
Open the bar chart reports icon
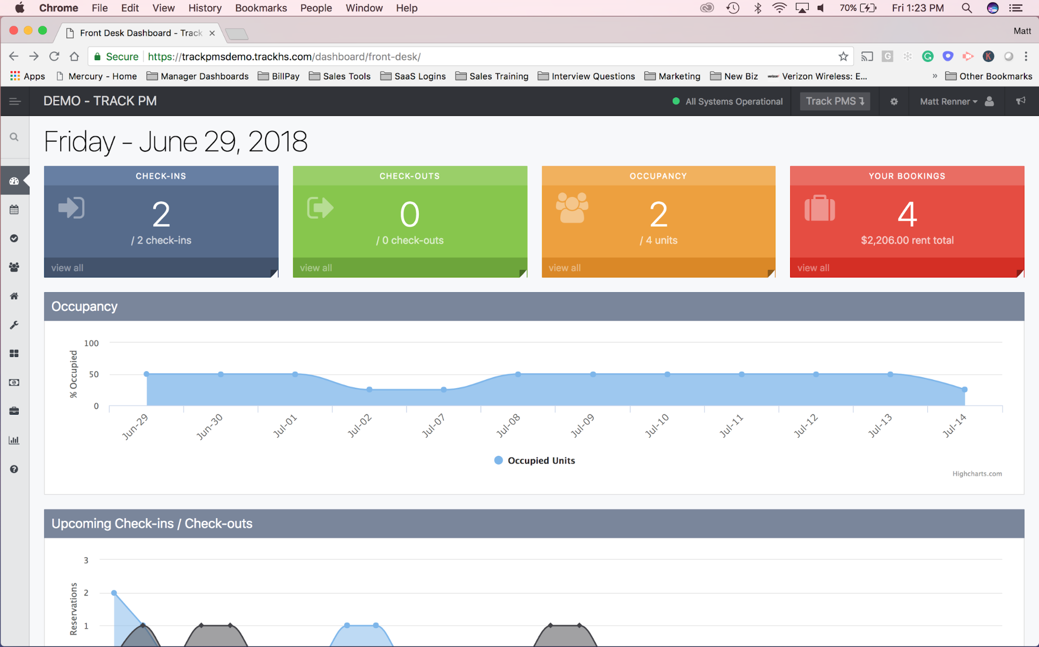tap(14, 440)
